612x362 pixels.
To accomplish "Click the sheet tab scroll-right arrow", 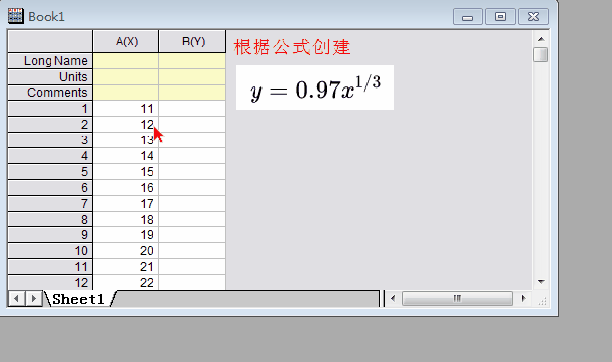I will pyautogui.click(x=34, y=299).
